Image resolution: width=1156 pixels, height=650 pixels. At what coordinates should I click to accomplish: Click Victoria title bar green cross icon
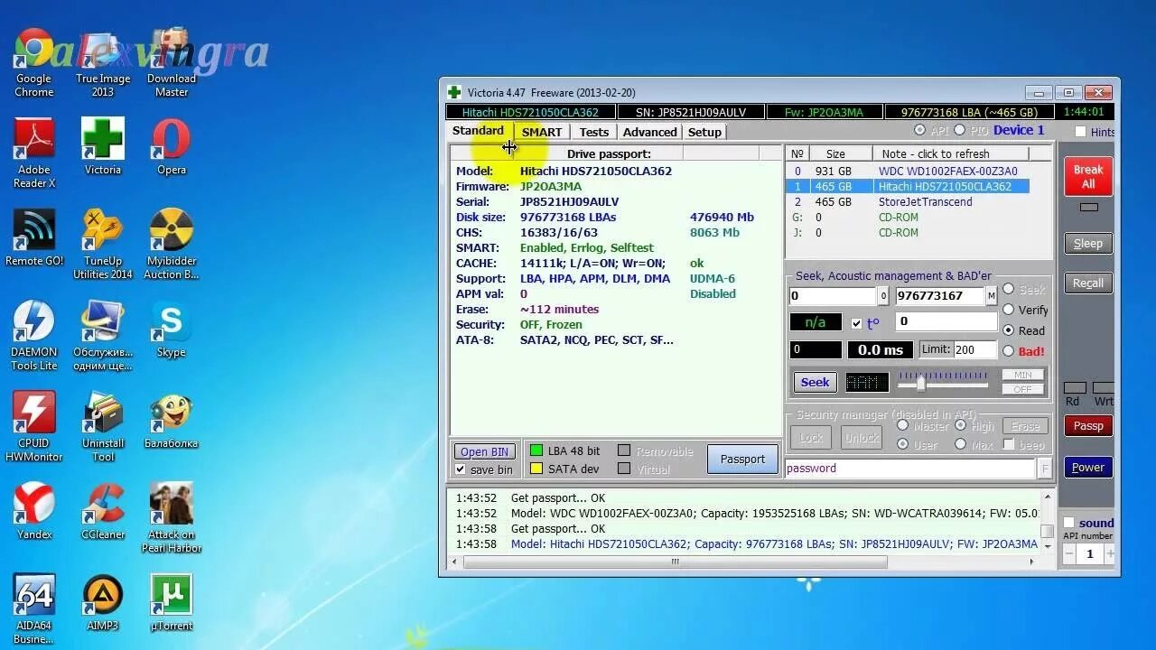point(454,92)
